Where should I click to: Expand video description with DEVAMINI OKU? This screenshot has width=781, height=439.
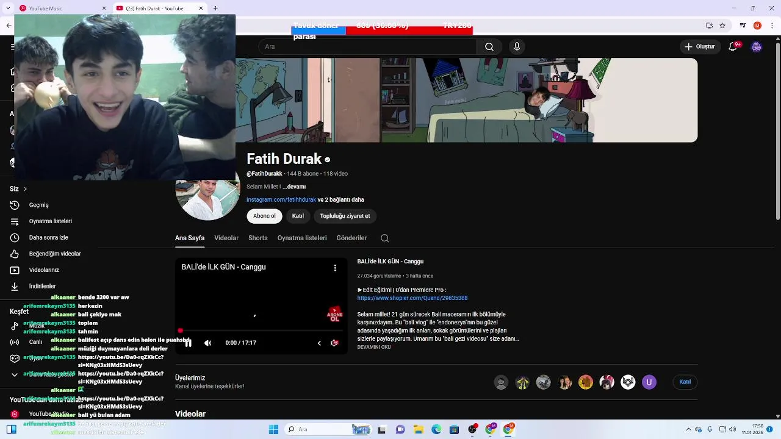pyautogui.click(x=374, y=348)
